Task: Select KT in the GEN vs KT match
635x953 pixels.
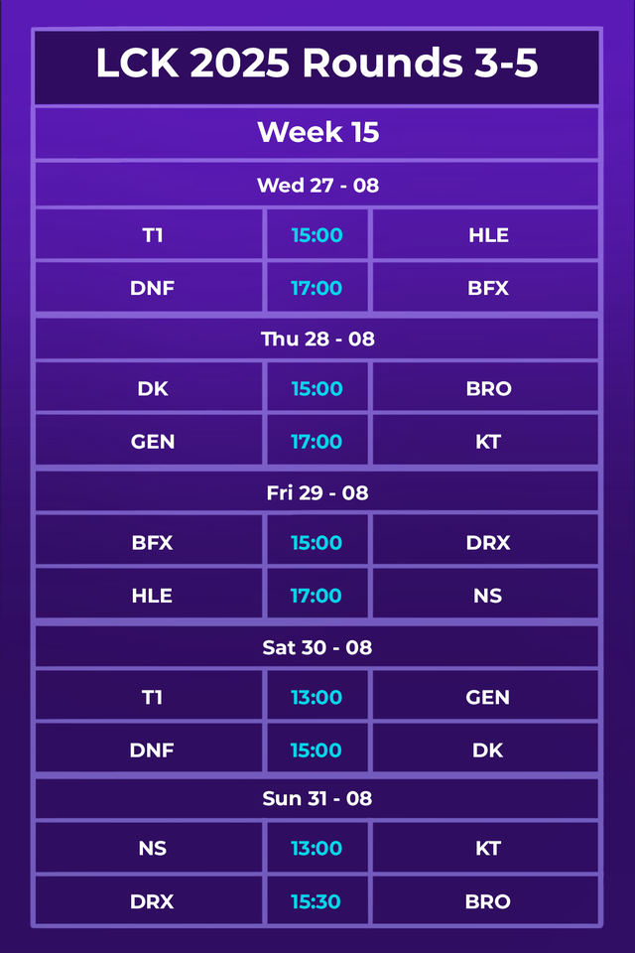Action: tap(487, 442)
